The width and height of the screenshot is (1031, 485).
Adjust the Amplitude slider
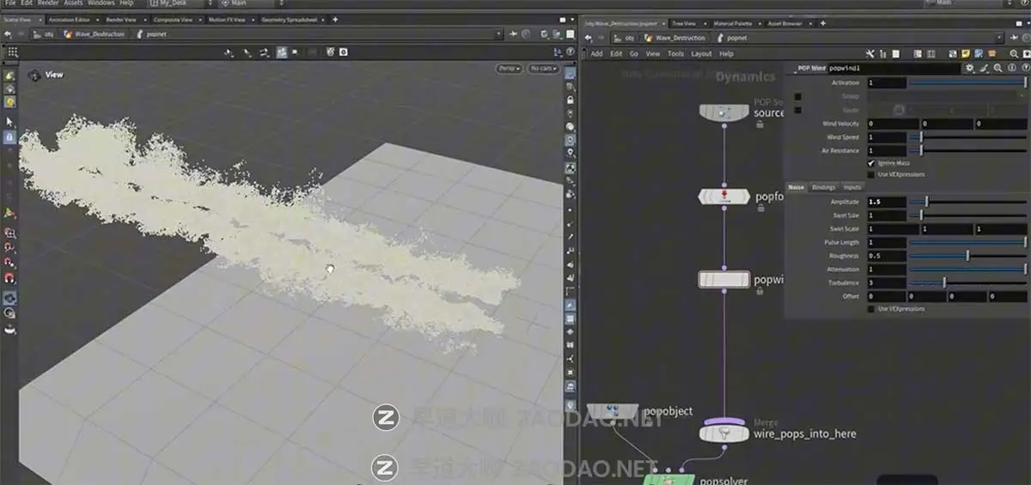coord(968,202)
